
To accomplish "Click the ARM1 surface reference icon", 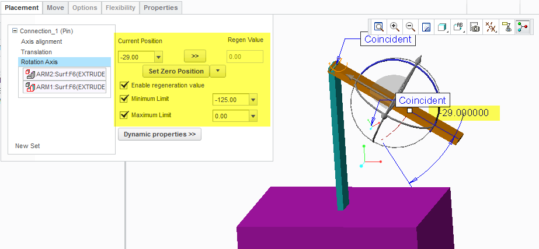I will 30,87.
